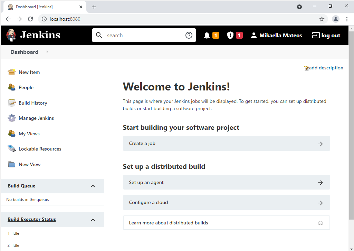Viewport: 354px width, 251px height.
Task: Close the Dashboard [Jenkins] tab
Action: (x=80, y=7)
